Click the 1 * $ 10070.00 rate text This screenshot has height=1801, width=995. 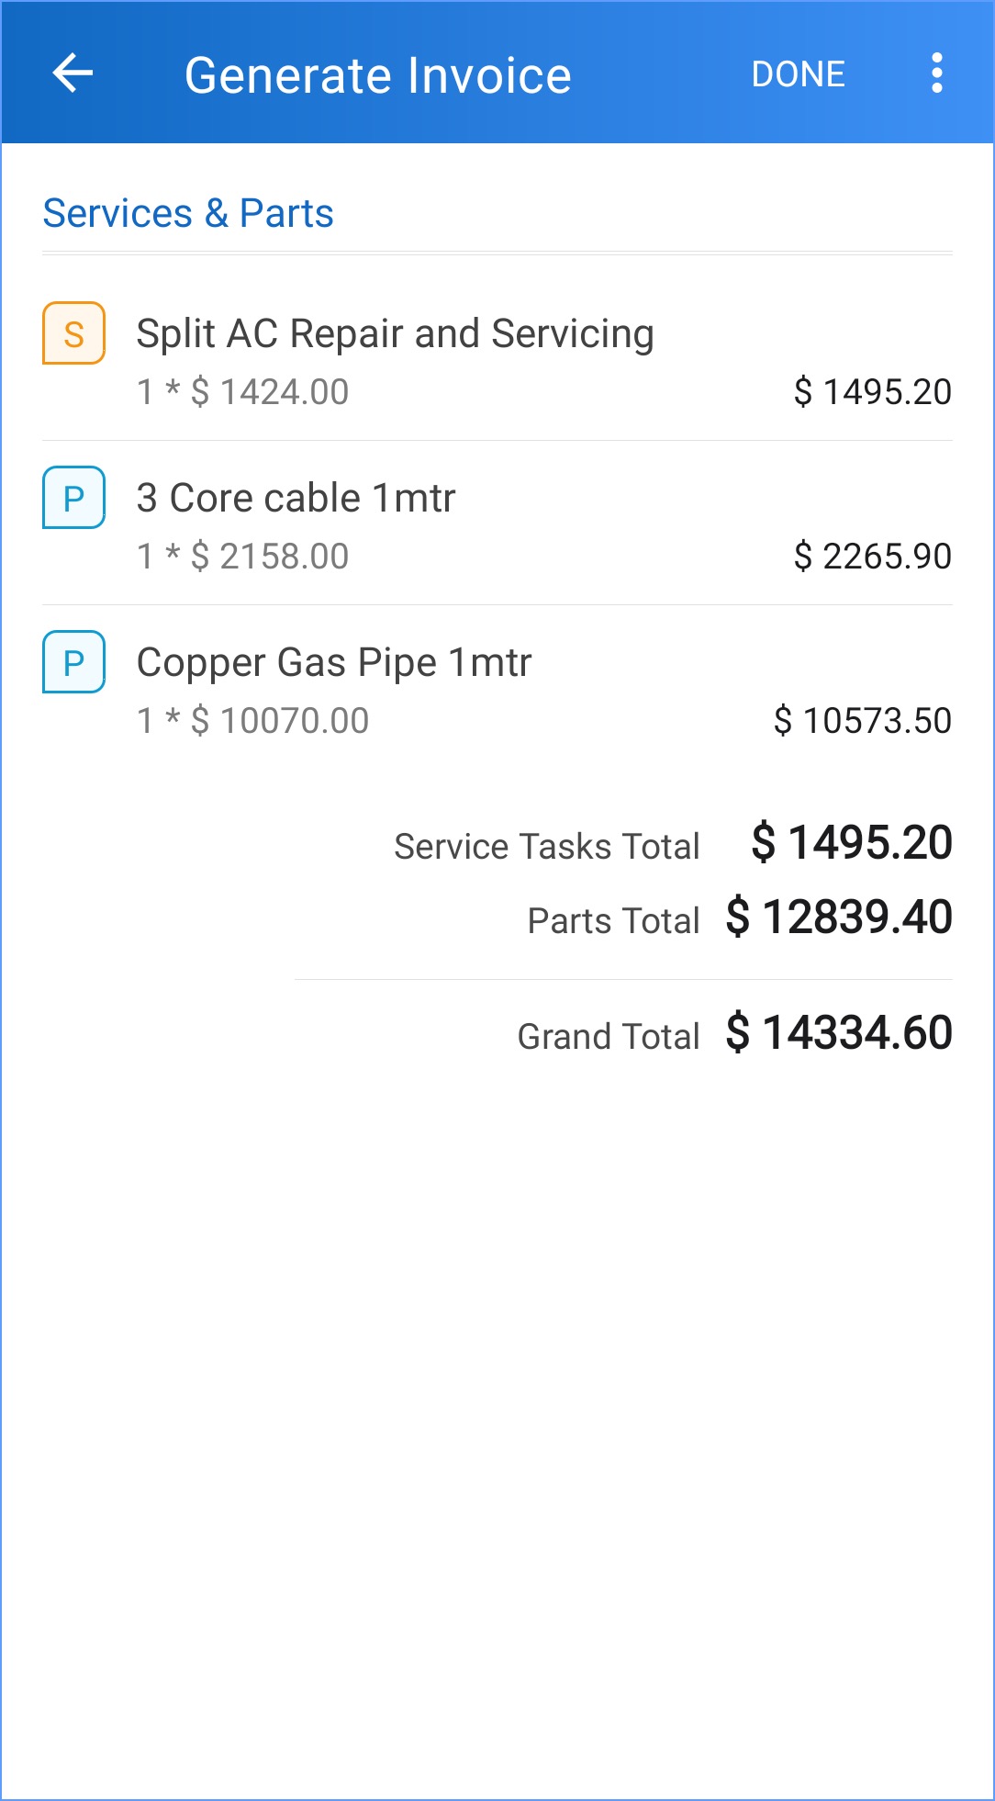pos(253,721)
